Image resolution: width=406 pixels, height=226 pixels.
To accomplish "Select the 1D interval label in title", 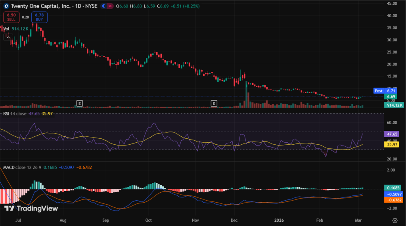I will pyautogui.click(x=78, y=6).
